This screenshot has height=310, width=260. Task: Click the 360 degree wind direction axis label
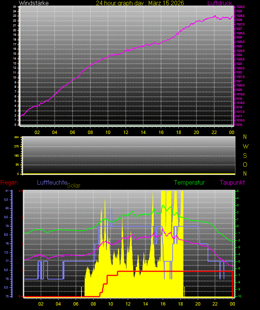coord(16,137)
